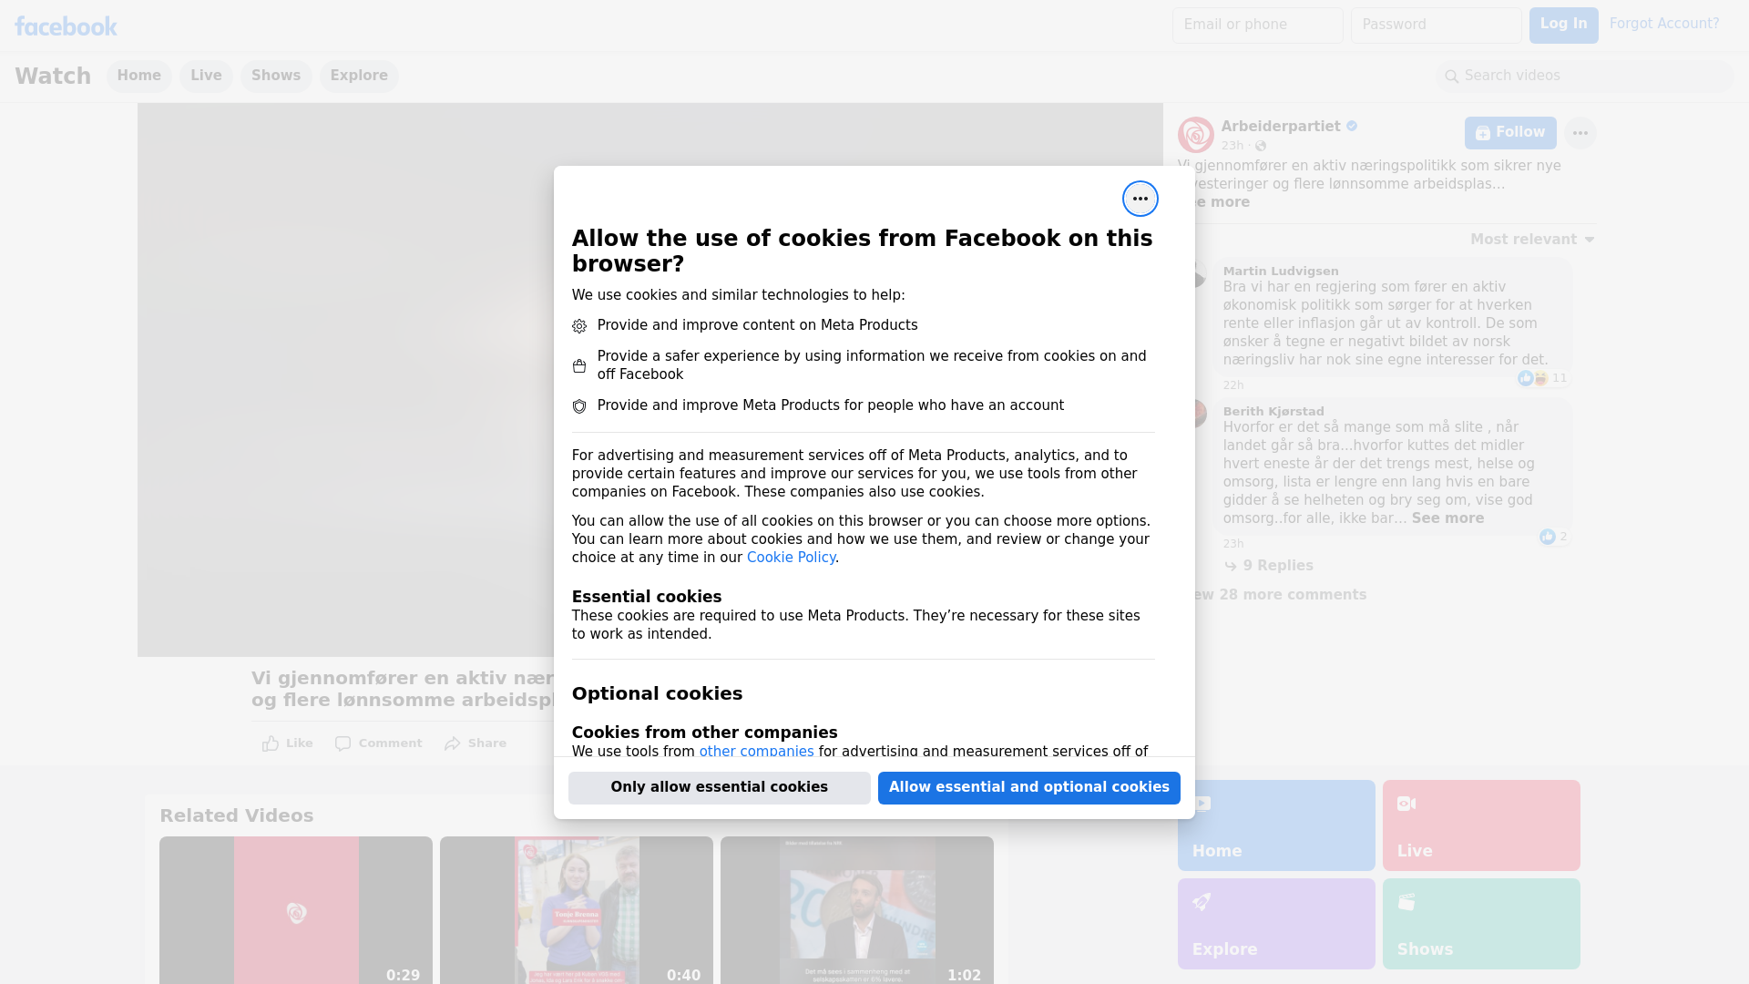Expand See more in Berith Kjørstad comment
Screen dimensions: 1749x984
tap(1447, 518)
